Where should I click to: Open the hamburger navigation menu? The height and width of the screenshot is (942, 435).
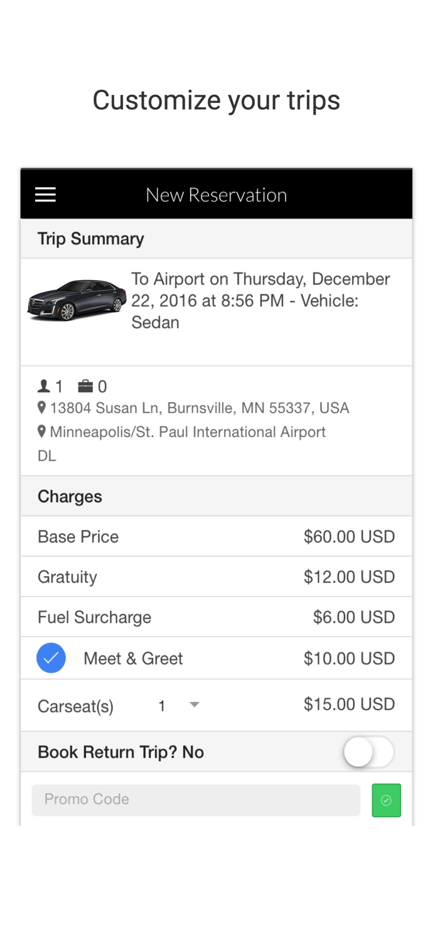point(45,194)
